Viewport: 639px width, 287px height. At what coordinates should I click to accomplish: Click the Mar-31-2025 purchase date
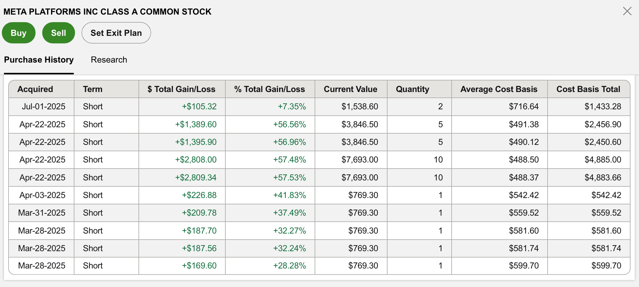(42, 213)
